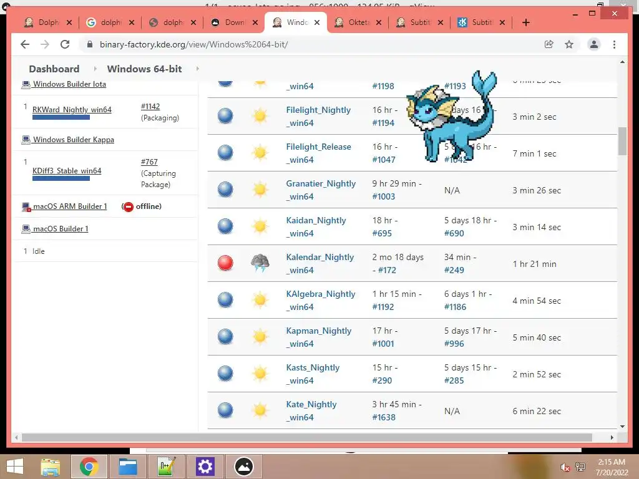Open the RKWard_Nightly_win64 build link
The image size is (639, 479).
72,110
